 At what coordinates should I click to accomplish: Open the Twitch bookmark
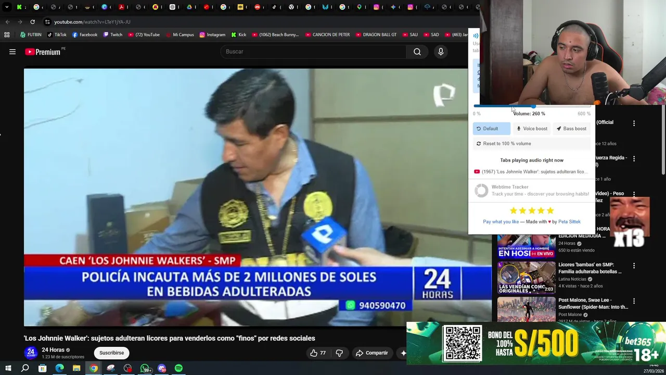(113, 35)
